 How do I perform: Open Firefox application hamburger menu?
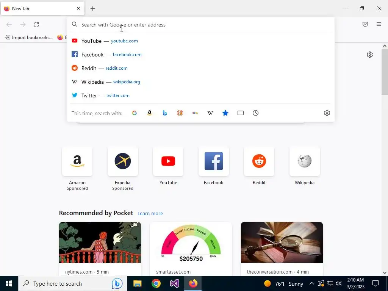tap(379, 24)
